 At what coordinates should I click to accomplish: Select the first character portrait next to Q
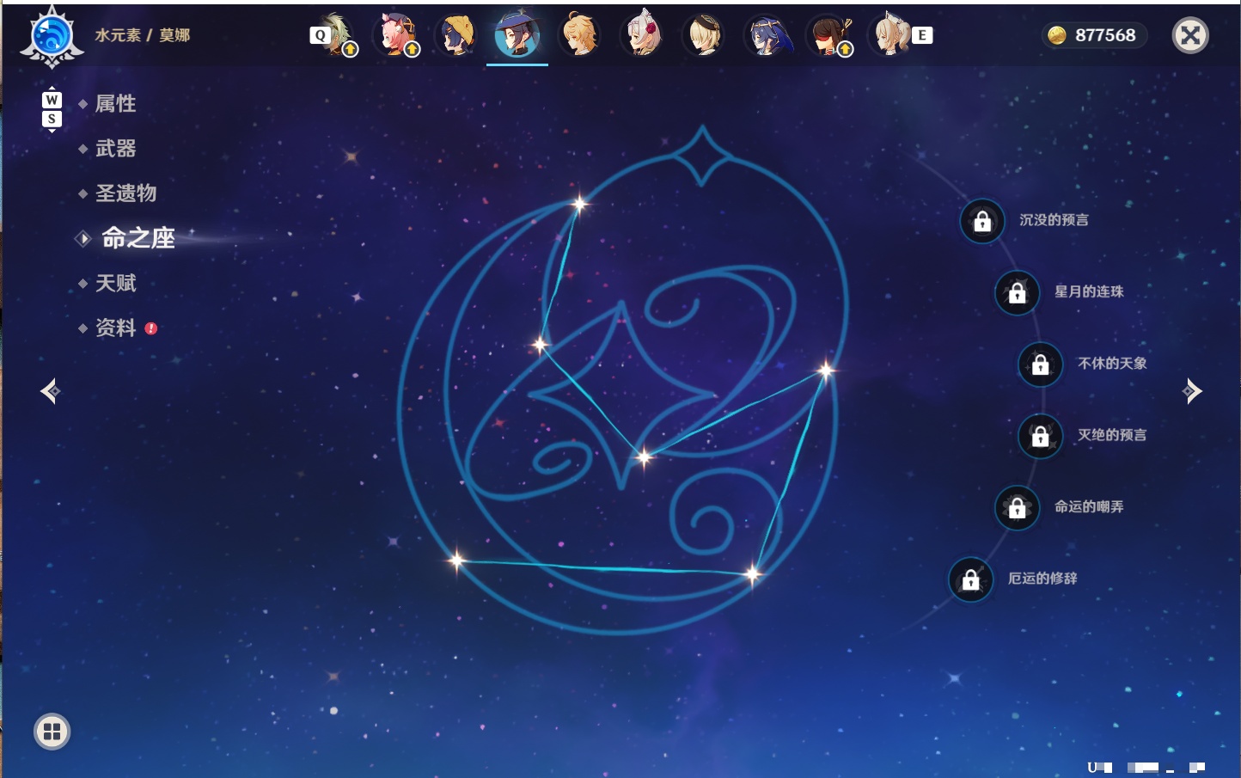[334, 35]
